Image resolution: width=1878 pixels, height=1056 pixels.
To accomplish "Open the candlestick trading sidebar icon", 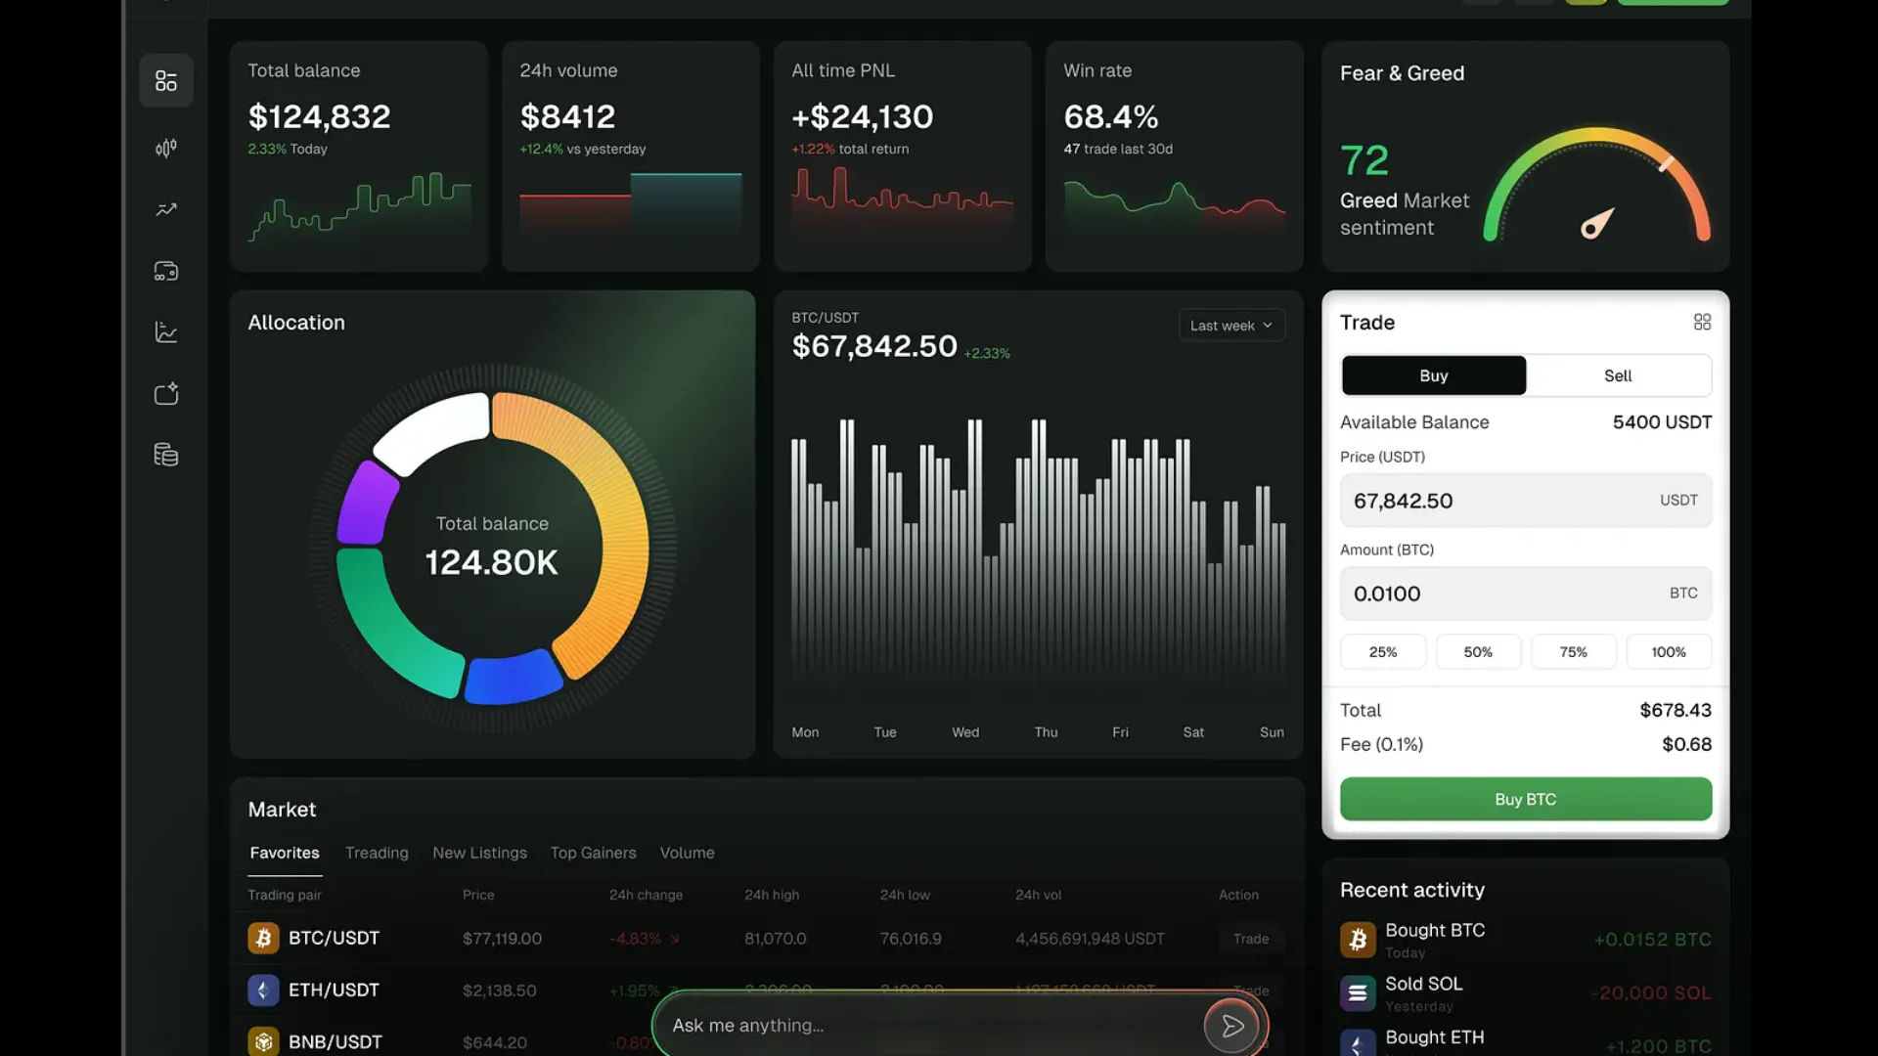I will pos(166,148).
